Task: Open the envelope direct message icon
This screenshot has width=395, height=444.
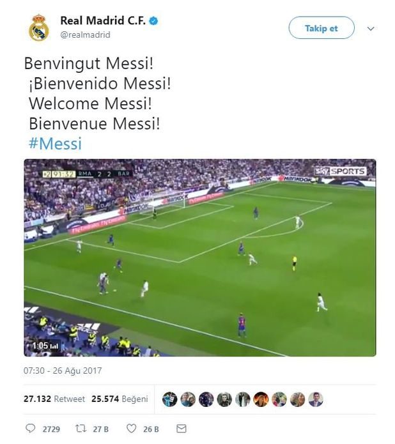Action: click(x=182, y=429)
